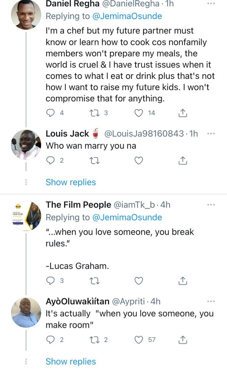Open more options on The Film People's tweet
The width and height of the screenshot is (227, 371).
coord(211,205)
